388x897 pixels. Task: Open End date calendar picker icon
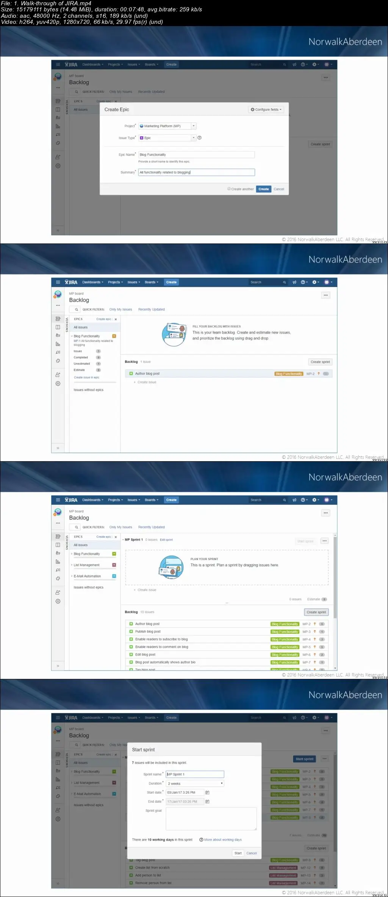207,802
